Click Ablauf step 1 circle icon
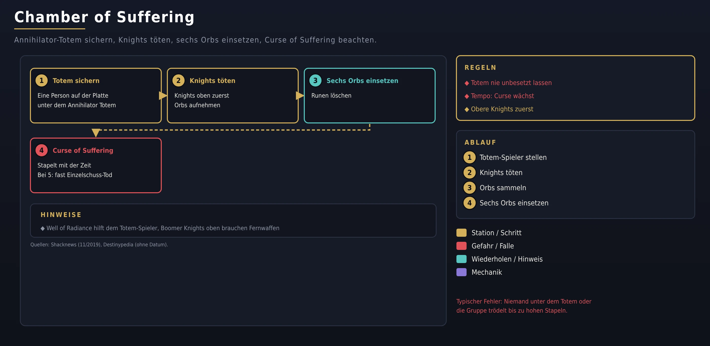 coord(469,158)
